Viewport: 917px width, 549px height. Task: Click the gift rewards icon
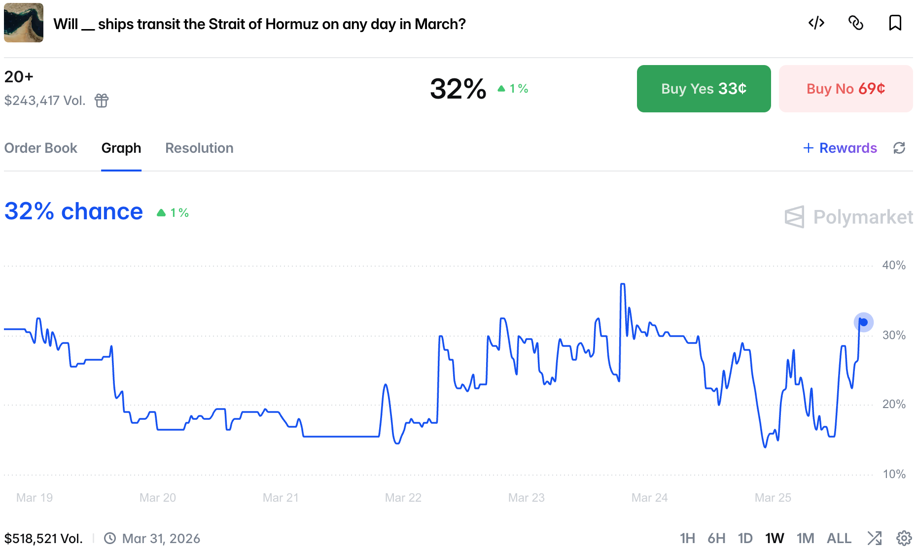click(102, 101)
